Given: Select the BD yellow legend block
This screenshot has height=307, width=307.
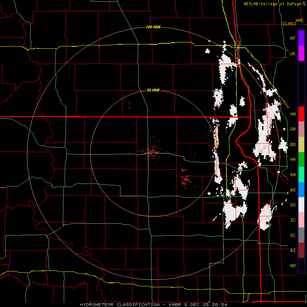Looking at the screenshot, I should pyautogui.click(x=301, y=144).
